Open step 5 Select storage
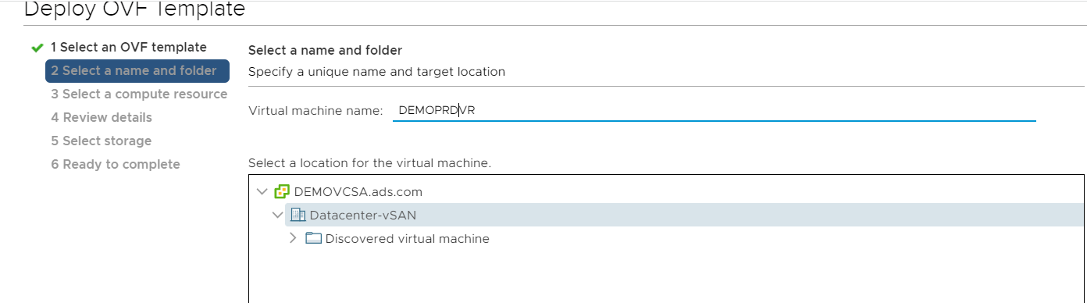The width and height of the screenshot is (1087, 303). click(x=102, y=141)
